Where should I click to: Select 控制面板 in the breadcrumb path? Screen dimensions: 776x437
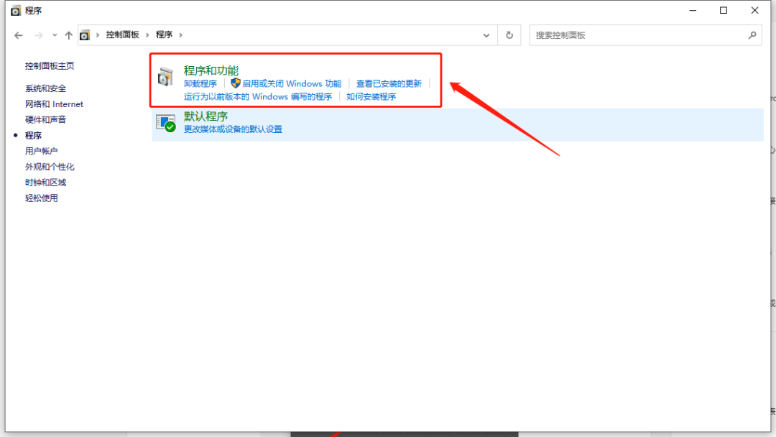click(x=122, y=34)
